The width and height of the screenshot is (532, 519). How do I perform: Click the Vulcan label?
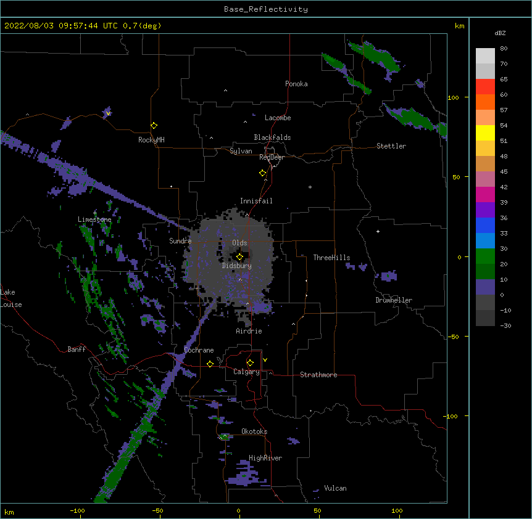pos(335,488)
